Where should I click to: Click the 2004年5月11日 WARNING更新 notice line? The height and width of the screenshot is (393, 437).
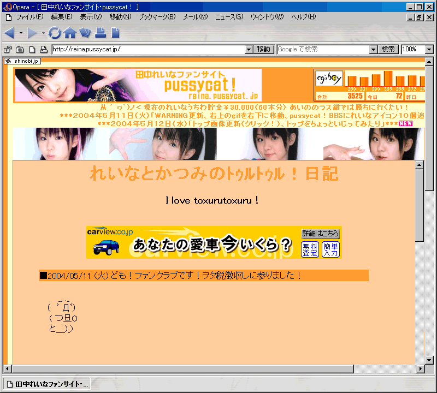click(242, 115)
